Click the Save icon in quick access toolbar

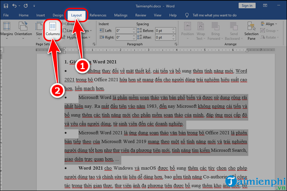[x=5, y=5]
